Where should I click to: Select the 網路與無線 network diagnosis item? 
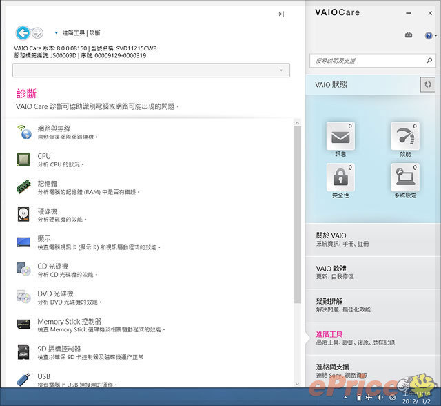(54, 132)
